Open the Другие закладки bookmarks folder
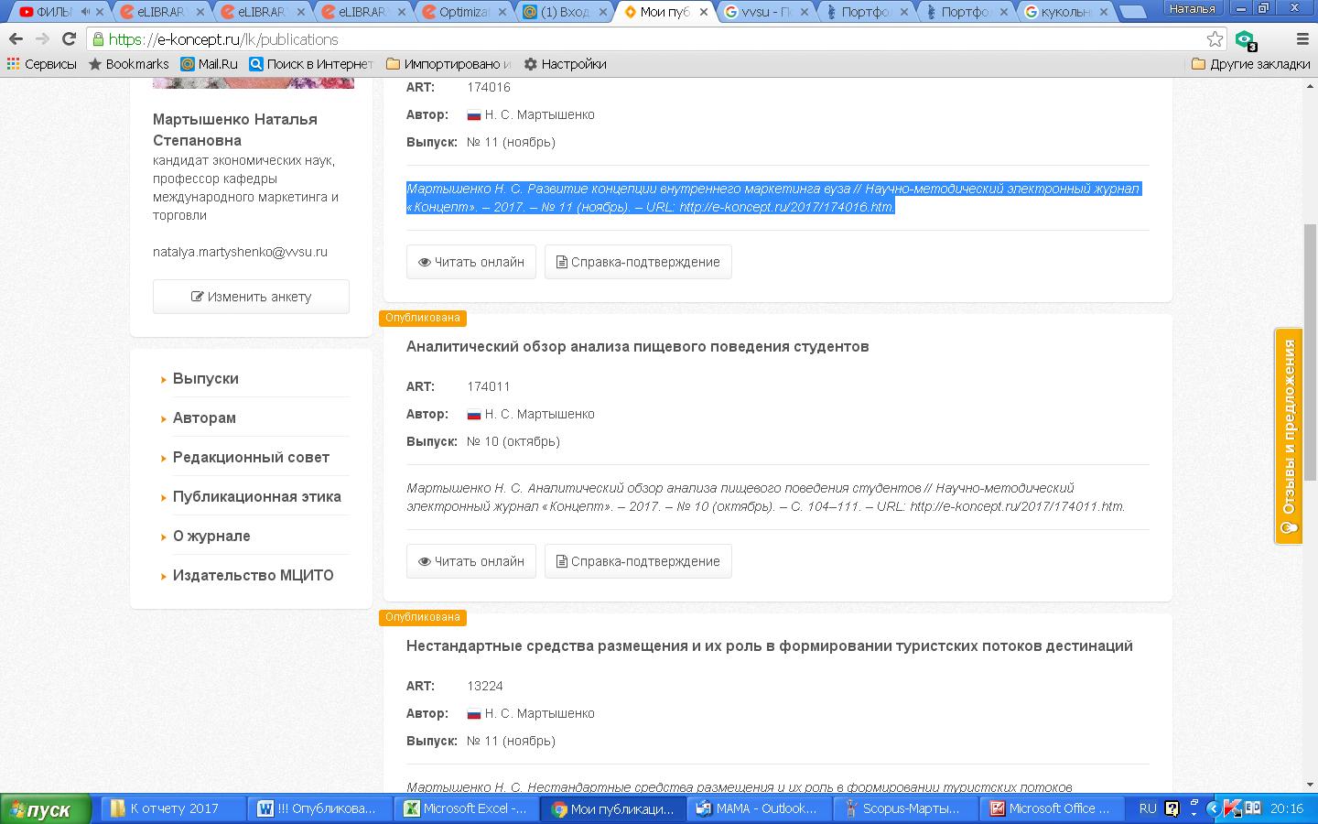Screen dimensions: 1318x824 click(1250, 64)
